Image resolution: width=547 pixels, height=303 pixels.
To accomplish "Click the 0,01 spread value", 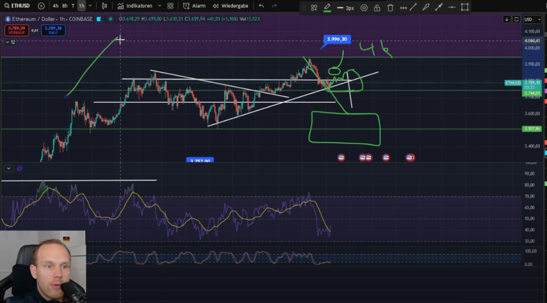I will (x=35, y=30).
